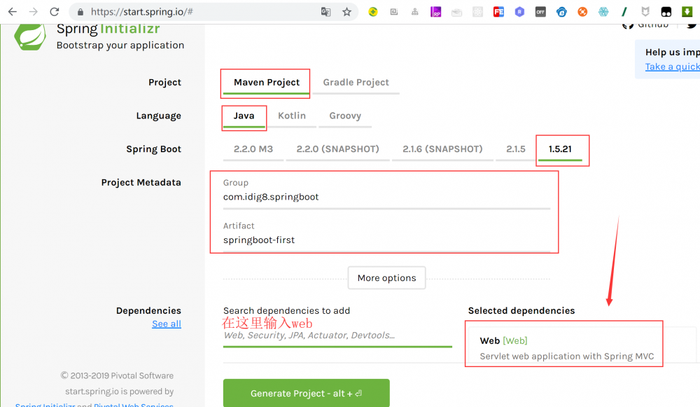Open the yellow-green plus extension icon

373,12
